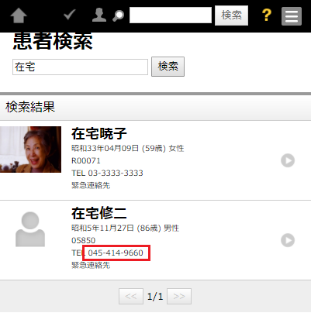Click phone number 045-414-9660
Image resolution: width=311 pixels, height=330 pixels.
click(116, 253)
